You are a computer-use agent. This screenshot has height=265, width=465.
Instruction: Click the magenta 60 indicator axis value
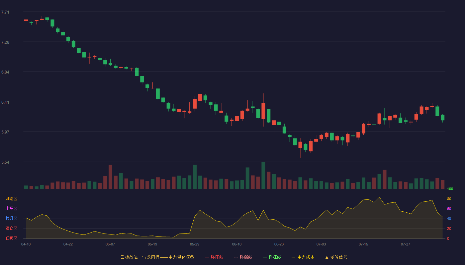coord(449,209)
